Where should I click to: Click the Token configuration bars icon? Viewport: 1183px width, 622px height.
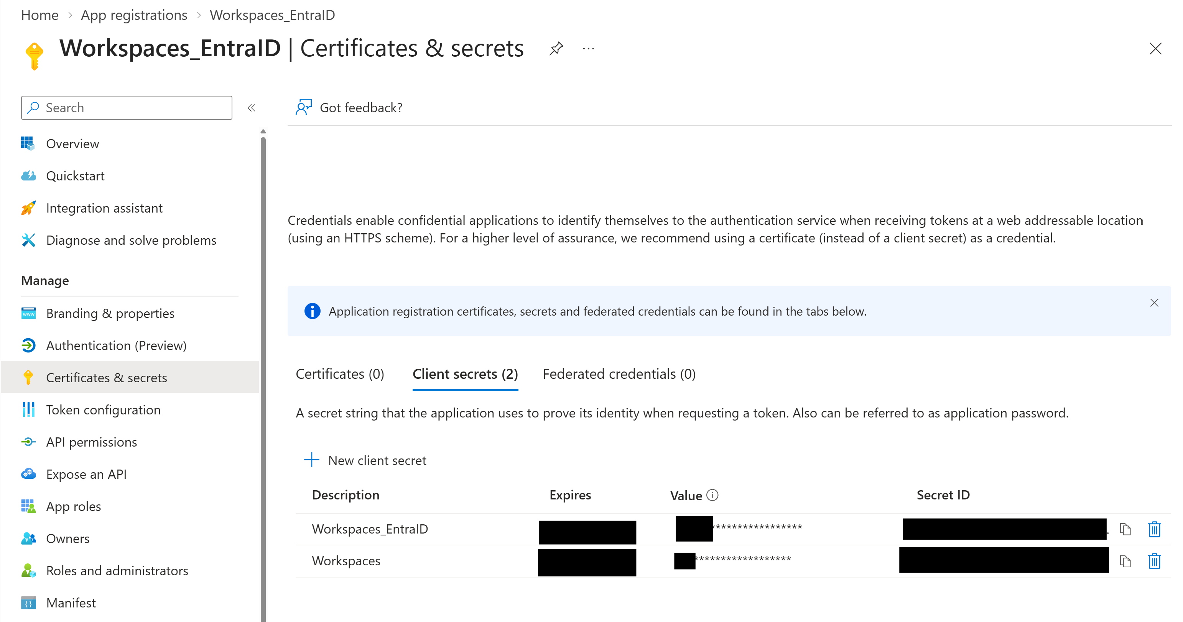[28, 409]
